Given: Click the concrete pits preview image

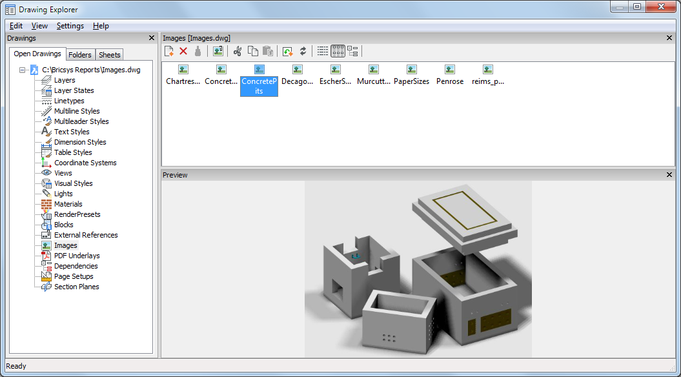Looking at the screenshot, I should (418, 269).
